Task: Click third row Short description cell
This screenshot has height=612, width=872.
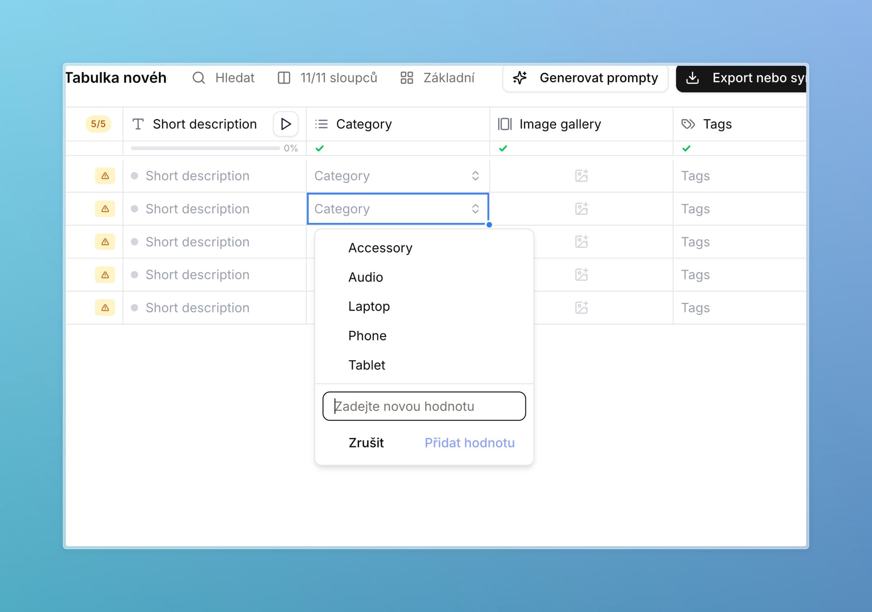Action: [x=214, y=242]
